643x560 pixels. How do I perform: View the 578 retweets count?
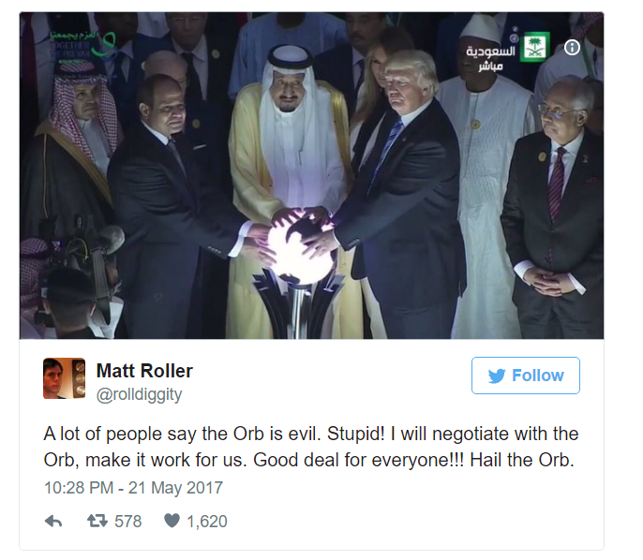tap(127, 522)
